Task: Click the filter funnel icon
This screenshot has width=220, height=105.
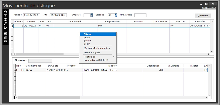Action: [x=5, y=16]
